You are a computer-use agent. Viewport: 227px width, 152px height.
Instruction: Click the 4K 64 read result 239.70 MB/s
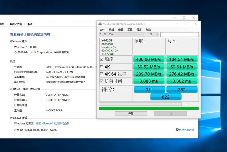coord(149,74)
